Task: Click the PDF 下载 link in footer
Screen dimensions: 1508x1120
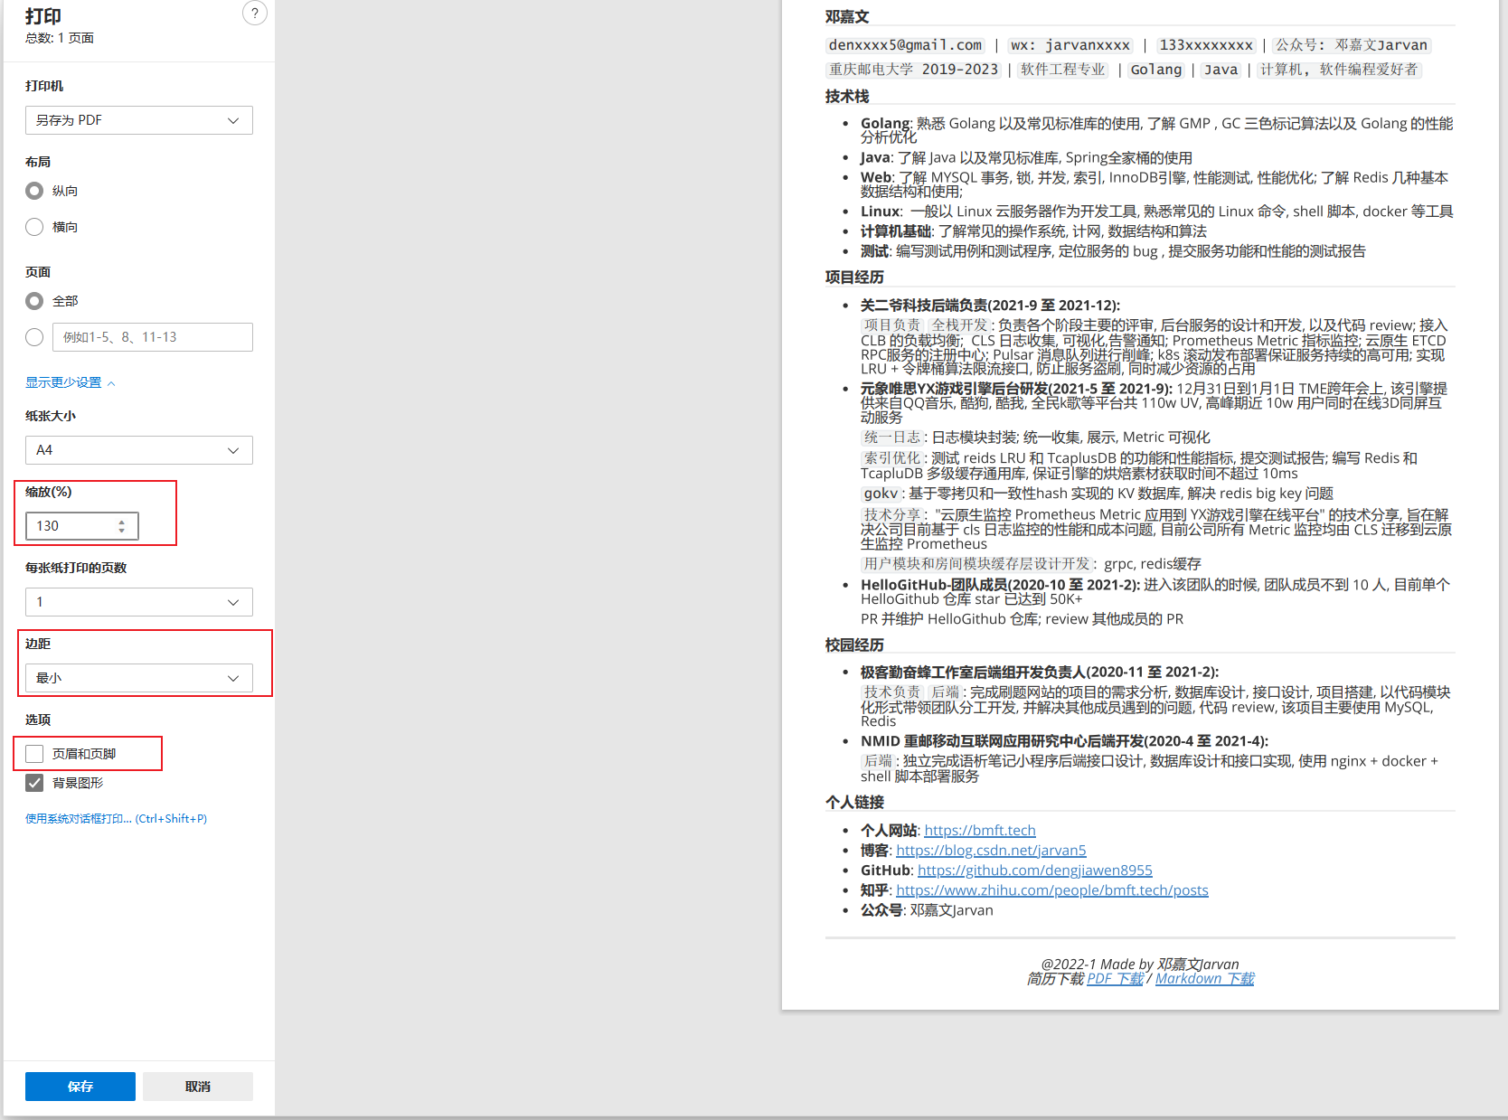Action: pyautogui.click(x=1115, y=979)
